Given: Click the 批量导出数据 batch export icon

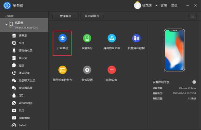Looking at the screenshot, I should (136, 38).
